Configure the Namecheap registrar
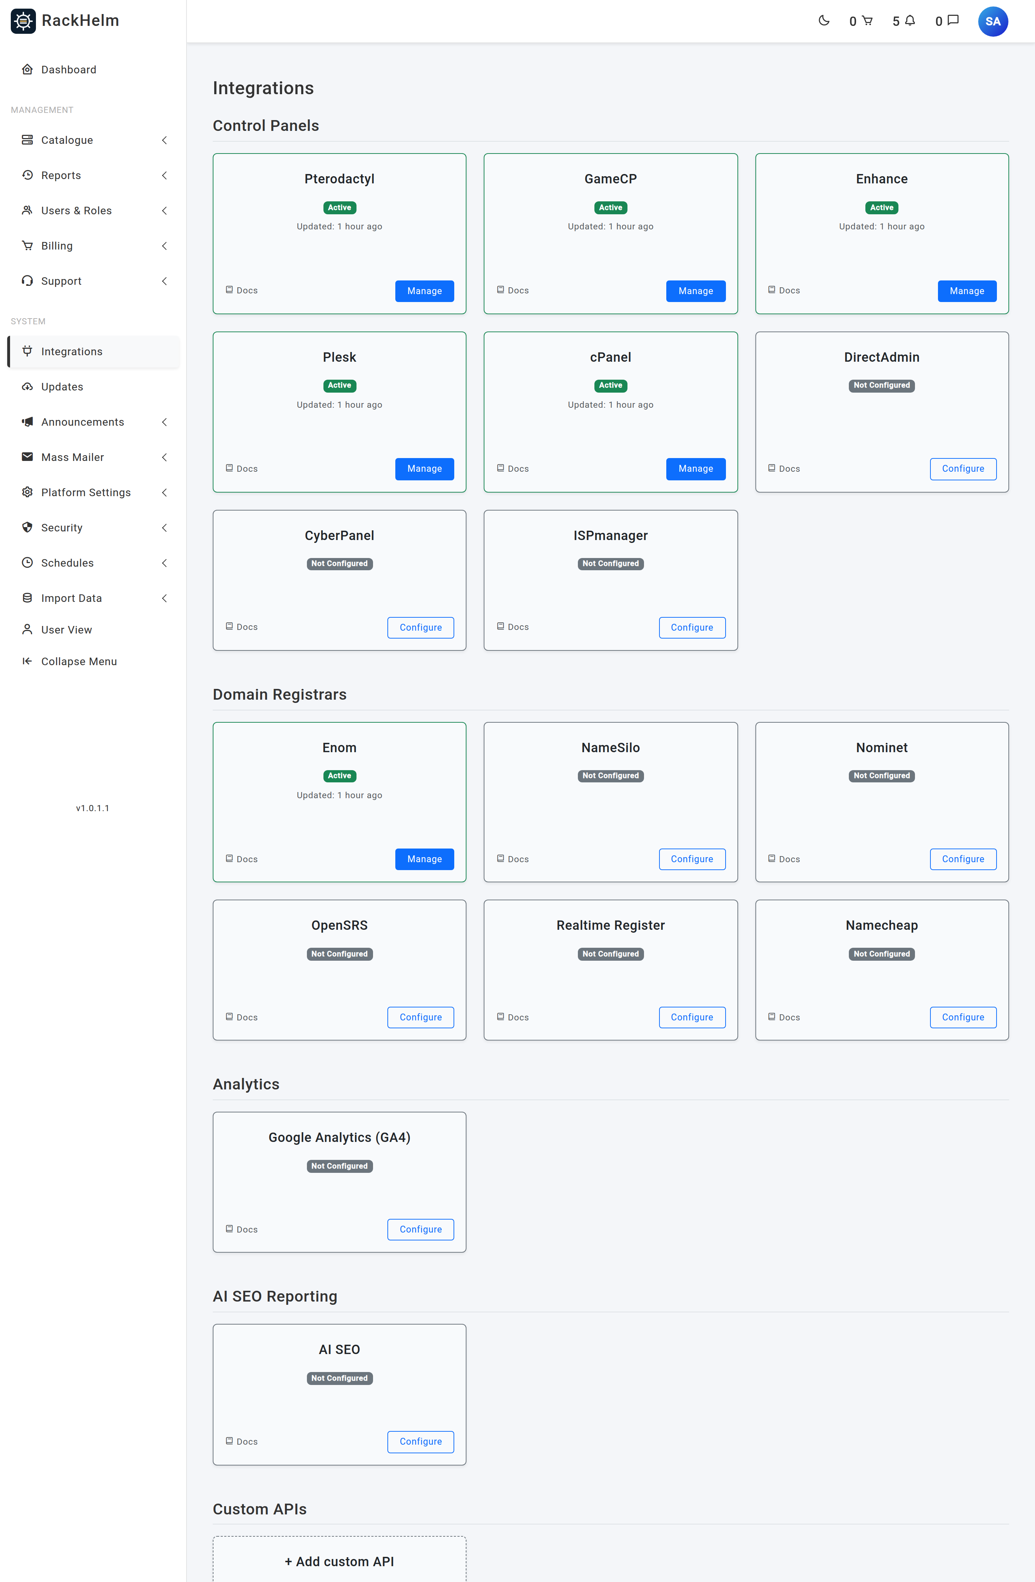The image size is (1035, 1582). tap(963, 1017)
